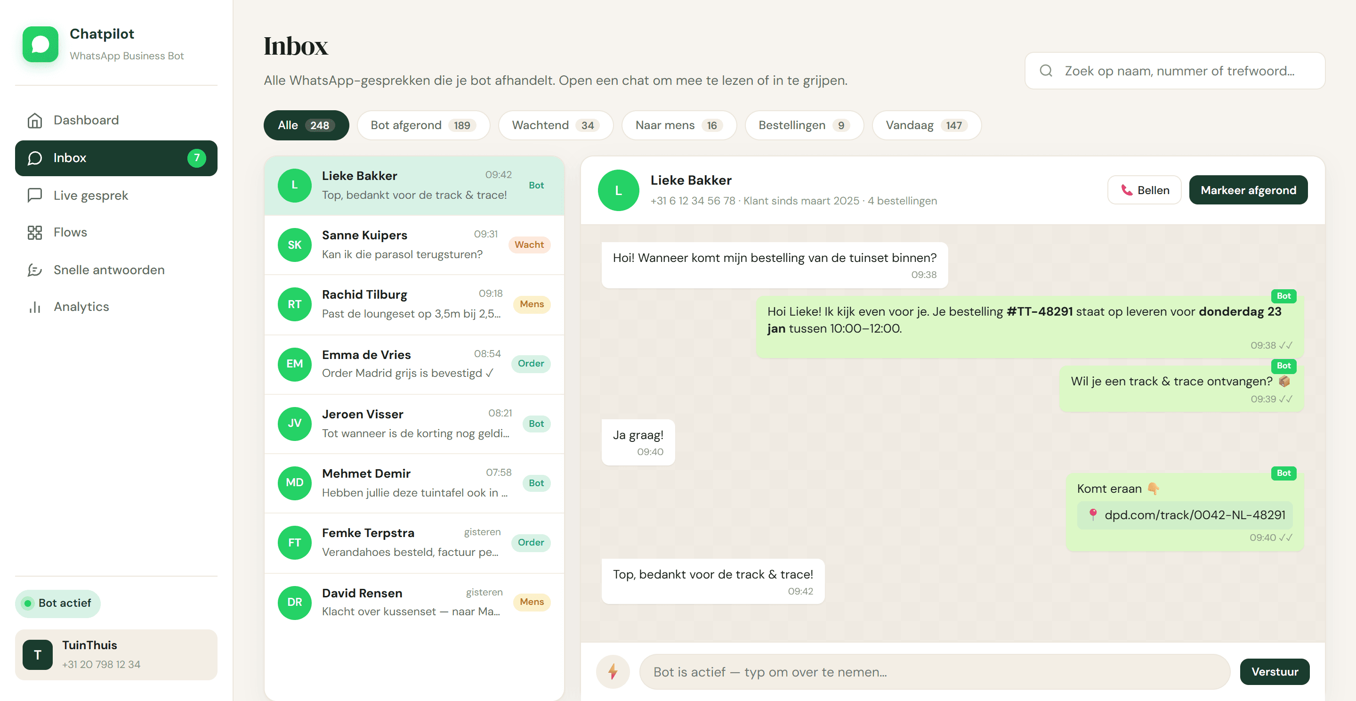Click the Verstuur button
Viewport: 1356px width, 701px height.
(x=1275, y=671)
